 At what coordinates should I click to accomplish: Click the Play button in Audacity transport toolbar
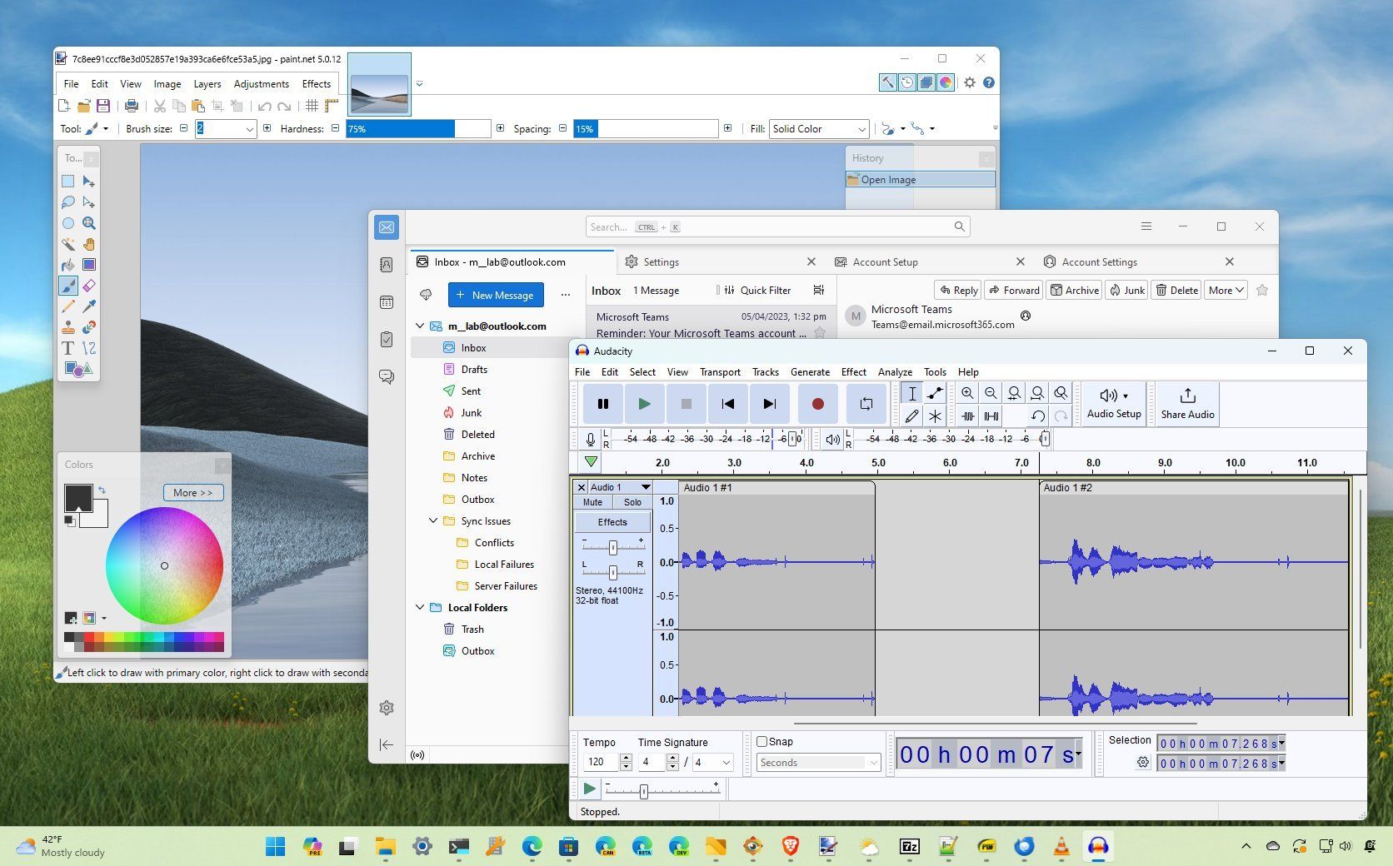[644, 404]
